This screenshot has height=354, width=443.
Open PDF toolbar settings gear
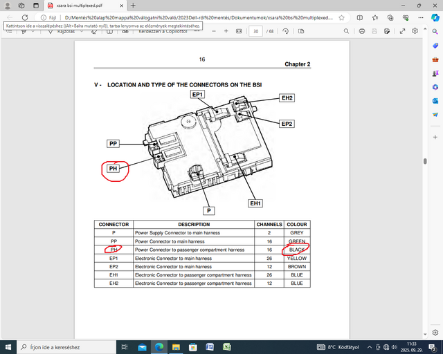pos(414,31)
